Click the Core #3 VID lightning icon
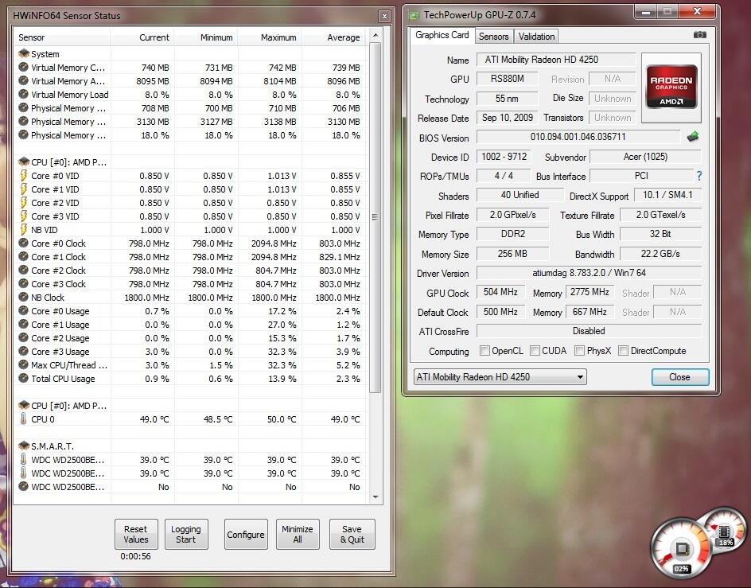The height and width of the screenshot is (588, 751). tap(24, 216)
